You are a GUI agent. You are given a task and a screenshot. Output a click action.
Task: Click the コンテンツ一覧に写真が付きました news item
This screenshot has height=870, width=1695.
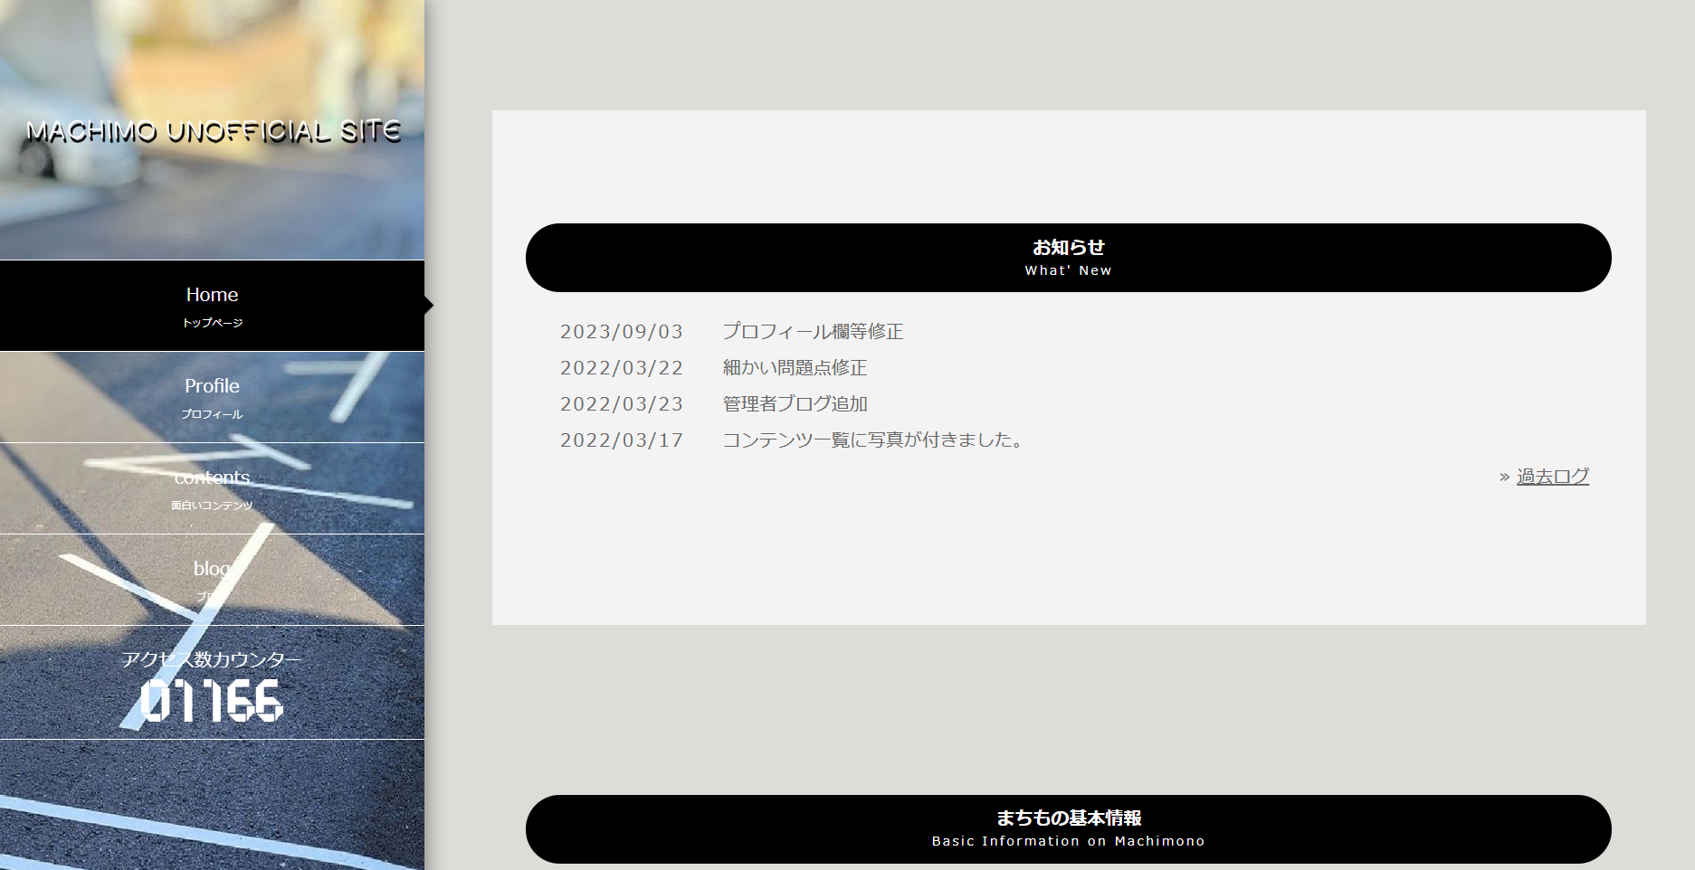(x=873, y=440)
